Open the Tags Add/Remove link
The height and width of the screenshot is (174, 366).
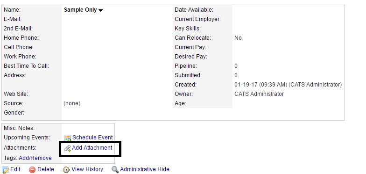pos(35,158)
